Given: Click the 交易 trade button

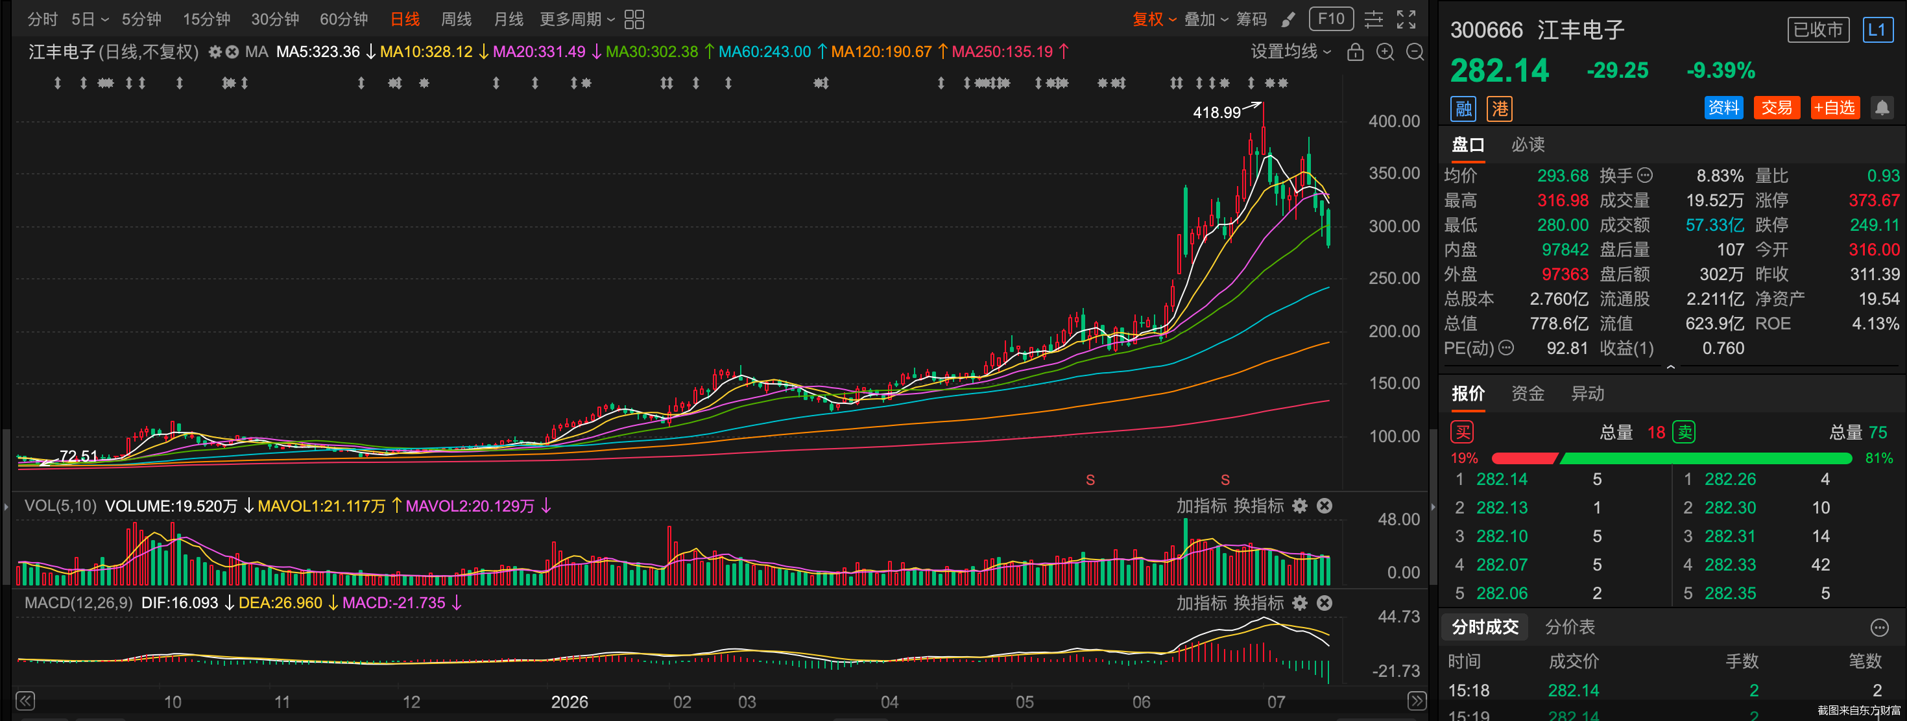Looking at the screenshot, I should pyautogui.click(x=1776, y=108).
